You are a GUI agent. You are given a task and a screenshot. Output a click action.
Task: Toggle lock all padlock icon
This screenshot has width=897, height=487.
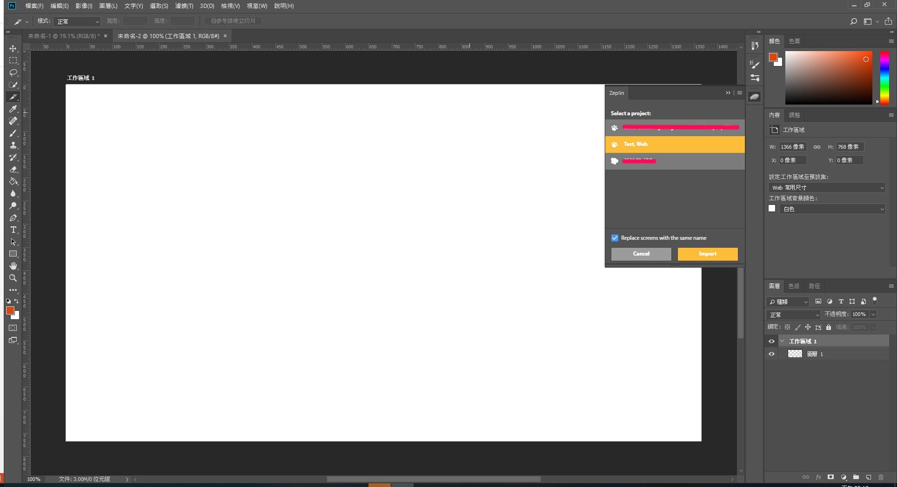point(829,327)
